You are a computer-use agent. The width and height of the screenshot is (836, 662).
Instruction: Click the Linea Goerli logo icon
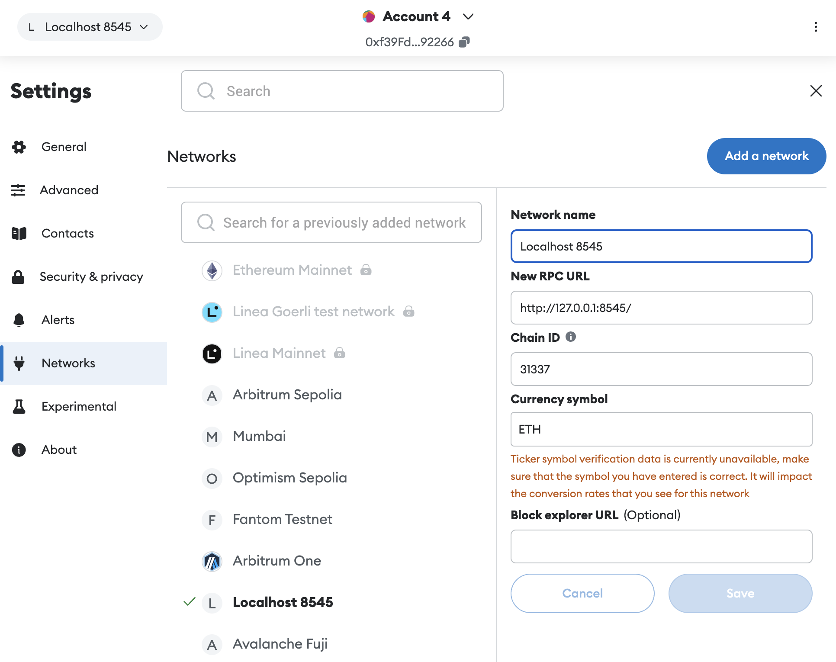(x=212, y=312)
